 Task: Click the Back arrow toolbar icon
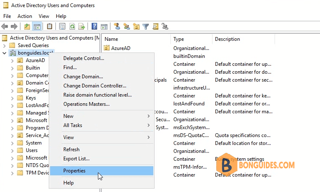tap(5, 27)
